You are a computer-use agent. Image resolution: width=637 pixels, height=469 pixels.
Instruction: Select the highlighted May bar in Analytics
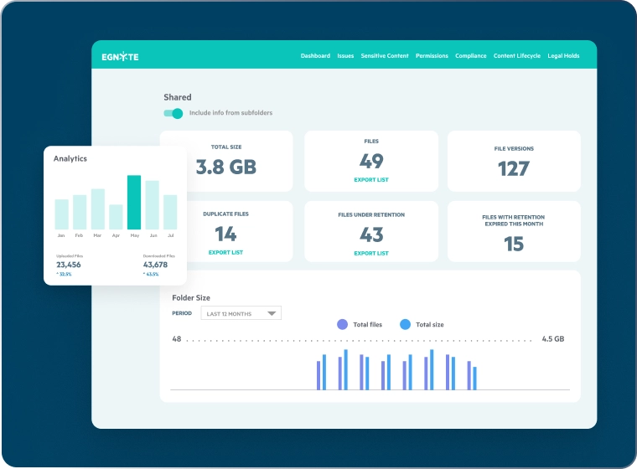pyautogui.click(x=134, y=202)
